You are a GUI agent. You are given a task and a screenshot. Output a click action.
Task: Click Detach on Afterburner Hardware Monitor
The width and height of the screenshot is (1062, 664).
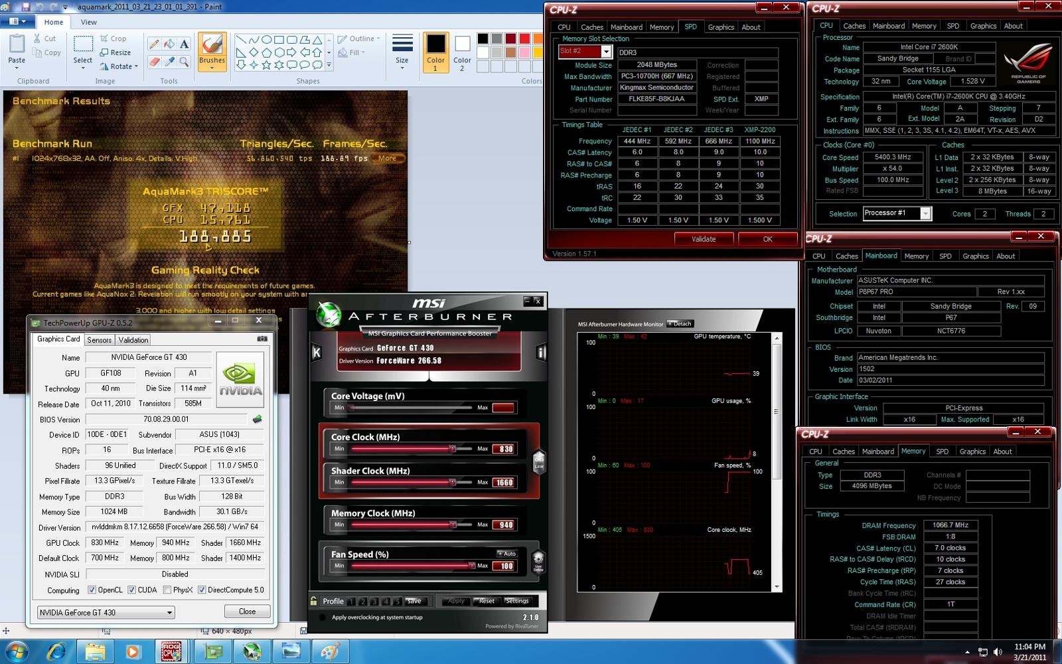coord(680,324)
